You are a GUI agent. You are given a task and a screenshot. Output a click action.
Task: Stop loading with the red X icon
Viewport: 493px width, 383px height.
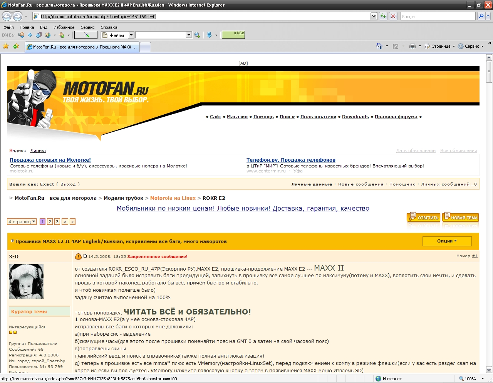[x=393, y=16]
